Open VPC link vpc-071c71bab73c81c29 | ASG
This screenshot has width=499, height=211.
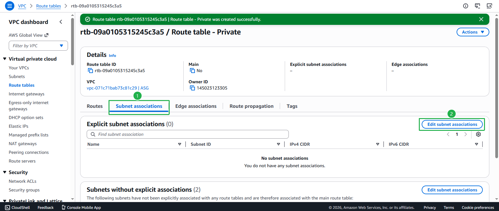coord(118,88)
